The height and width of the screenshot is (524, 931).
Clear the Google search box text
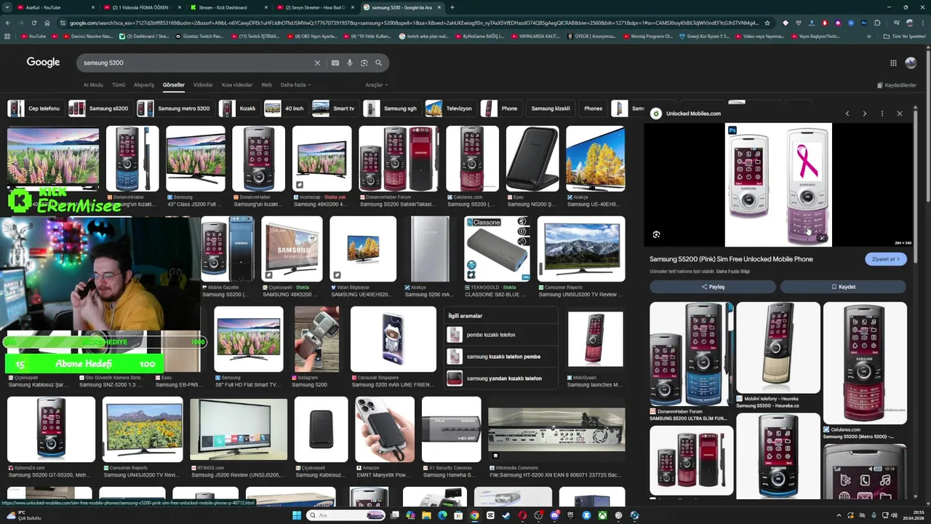(x=317, y=63)
